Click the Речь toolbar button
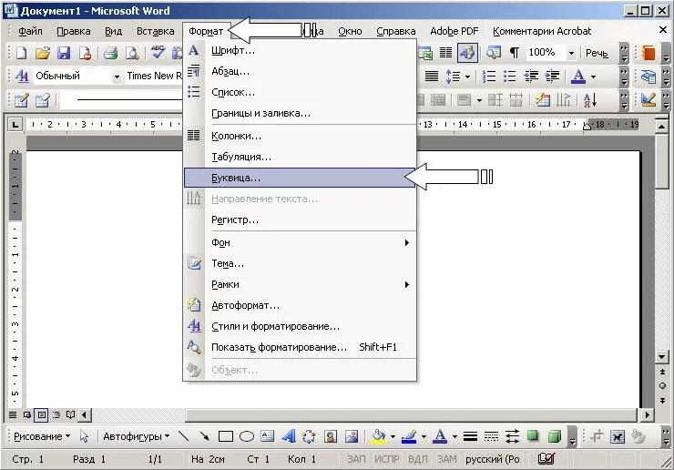This screenshot has height=470, width=674. 597,53
